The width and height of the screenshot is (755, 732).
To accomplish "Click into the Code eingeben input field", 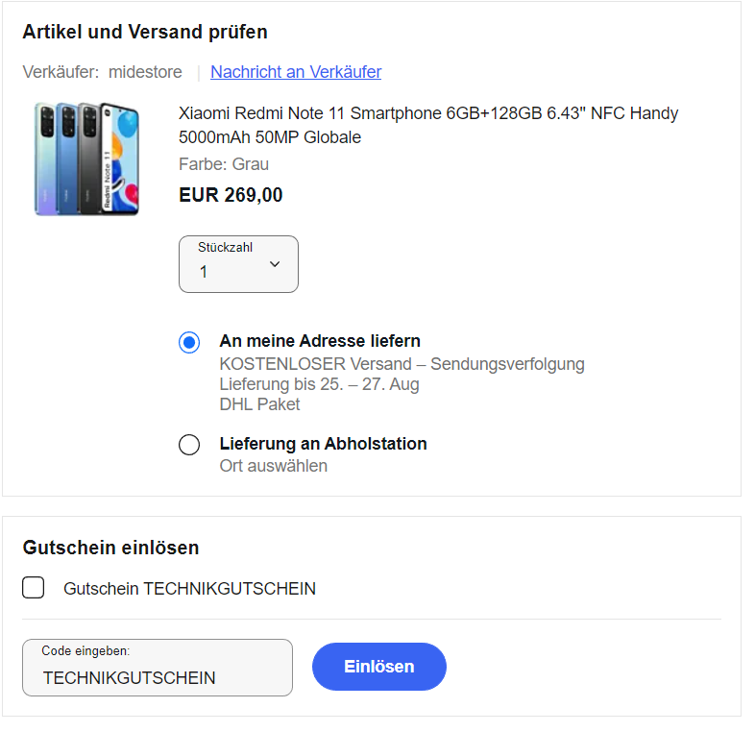I will [x=158, y=668].
